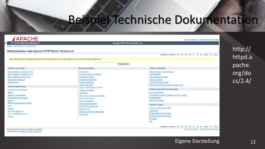265x149 pixels.
Task: Click the yellow outdated-translation notice
Action: 112,59
